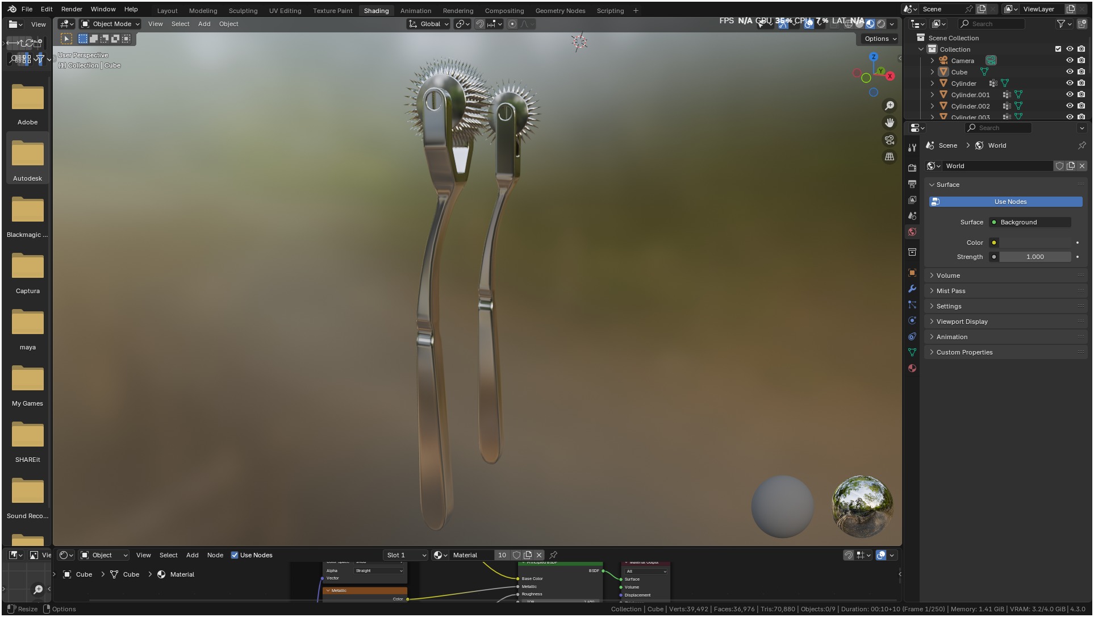This screenshot has width=1094, height=617.
Task: Uncheck Use Nodes in the node editor header
Action: pyautogui.click(x=235, y=555)
